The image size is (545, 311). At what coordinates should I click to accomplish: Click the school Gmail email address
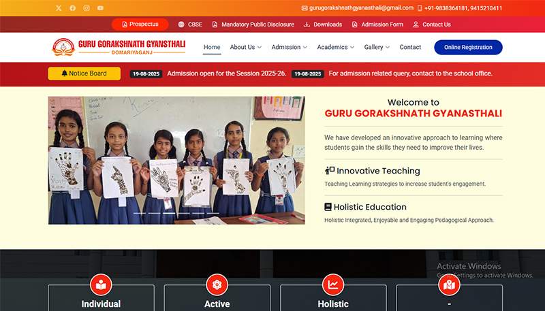click(x=358, y=8)
